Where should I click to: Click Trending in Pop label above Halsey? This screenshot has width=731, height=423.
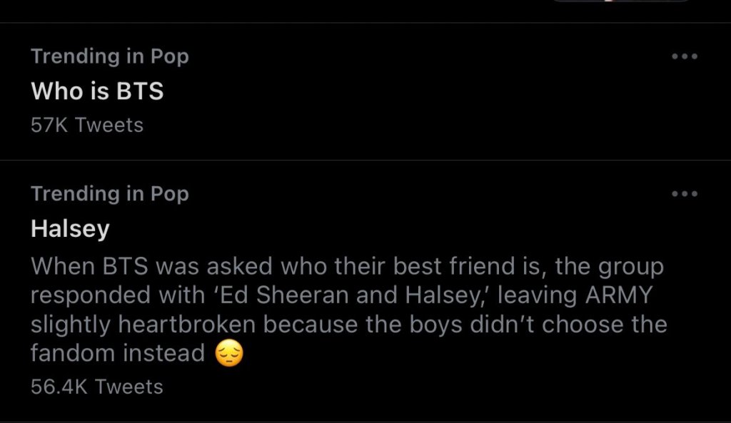(x=109, y=193)
